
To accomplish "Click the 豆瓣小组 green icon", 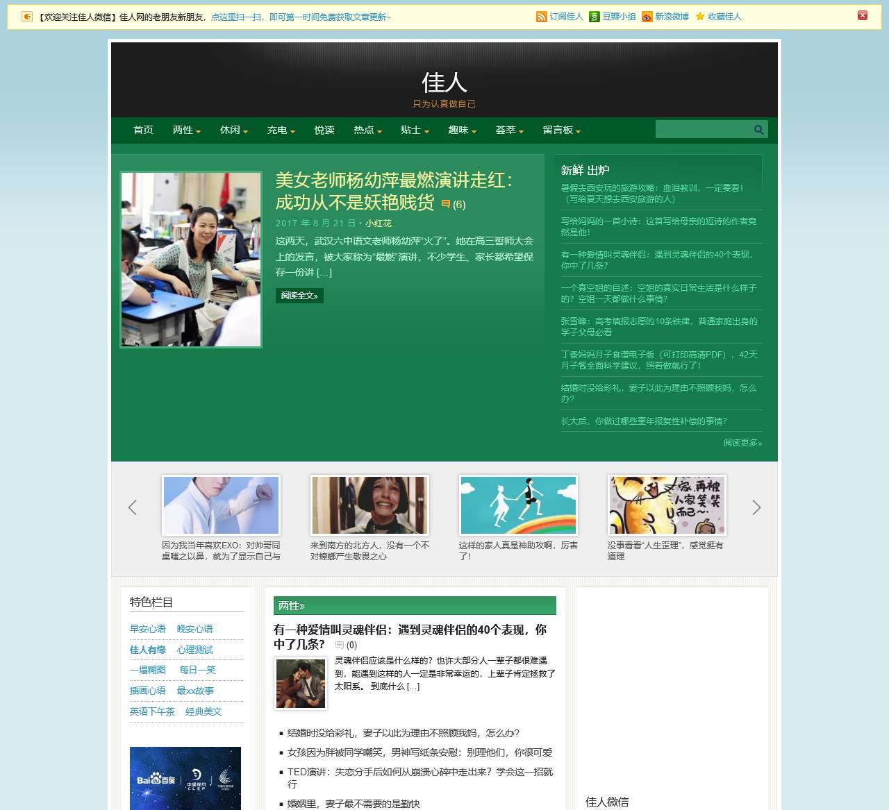I will click(x=594, y=17).
